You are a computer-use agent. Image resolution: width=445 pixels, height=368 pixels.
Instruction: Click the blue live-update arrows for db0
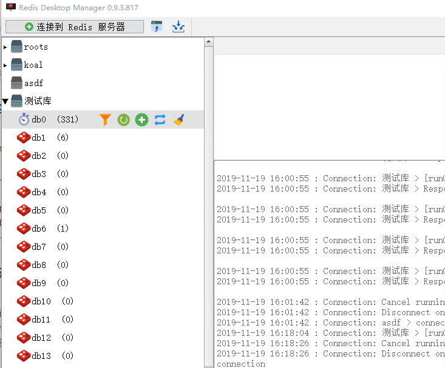coord(160,119)
